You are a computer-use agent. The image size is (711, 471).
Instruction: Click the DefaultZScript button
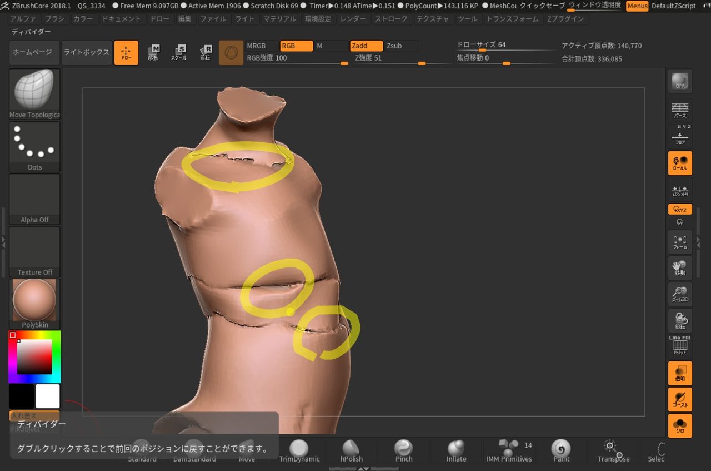673,6
